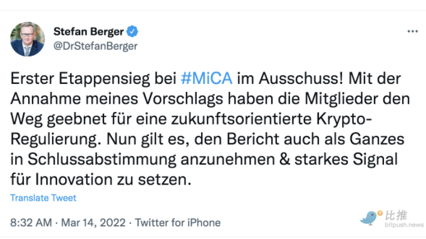Screen dimensions: 426x239
Task: Click the Stefan Berger display name
Action: coord(88,31)
